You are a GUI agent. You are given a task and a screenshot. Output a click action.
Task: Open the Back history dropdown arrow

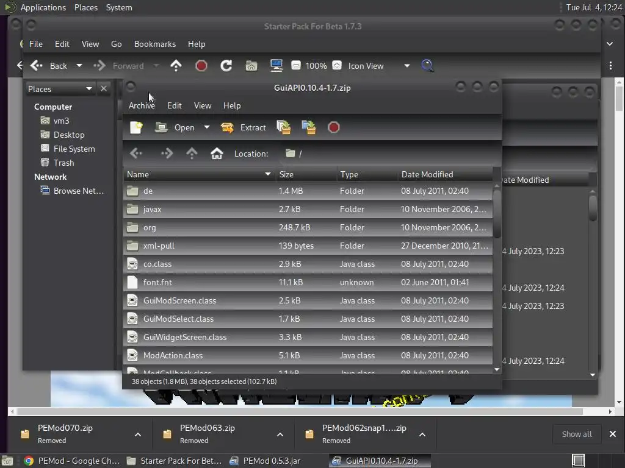(x=79, y=66)
